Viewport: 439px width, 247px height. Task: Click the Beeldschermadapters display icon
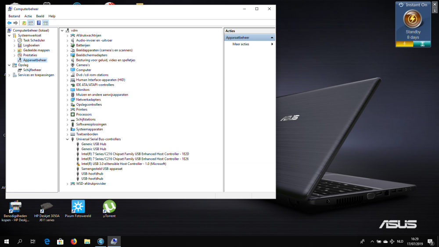point(72,55)
